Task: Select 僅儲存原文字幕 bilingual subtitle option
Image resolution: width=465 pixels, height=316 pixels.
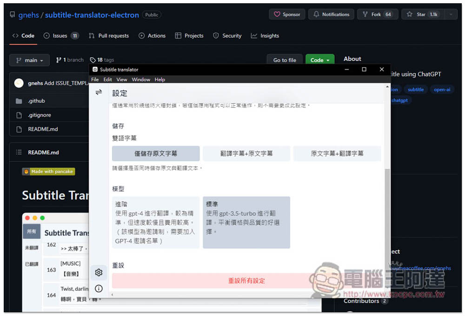Action: tap(156, 154)
